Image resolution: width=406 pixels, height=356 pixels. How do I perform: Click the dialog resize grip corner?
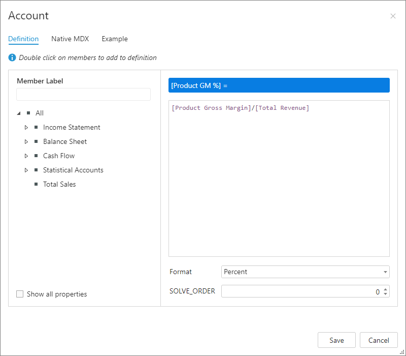(x=402, y=352)
